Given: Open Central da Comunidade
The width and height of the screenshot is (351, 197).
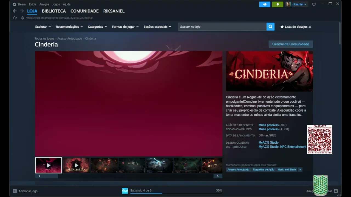Looking at the screenshot, I should coord(291,44).
